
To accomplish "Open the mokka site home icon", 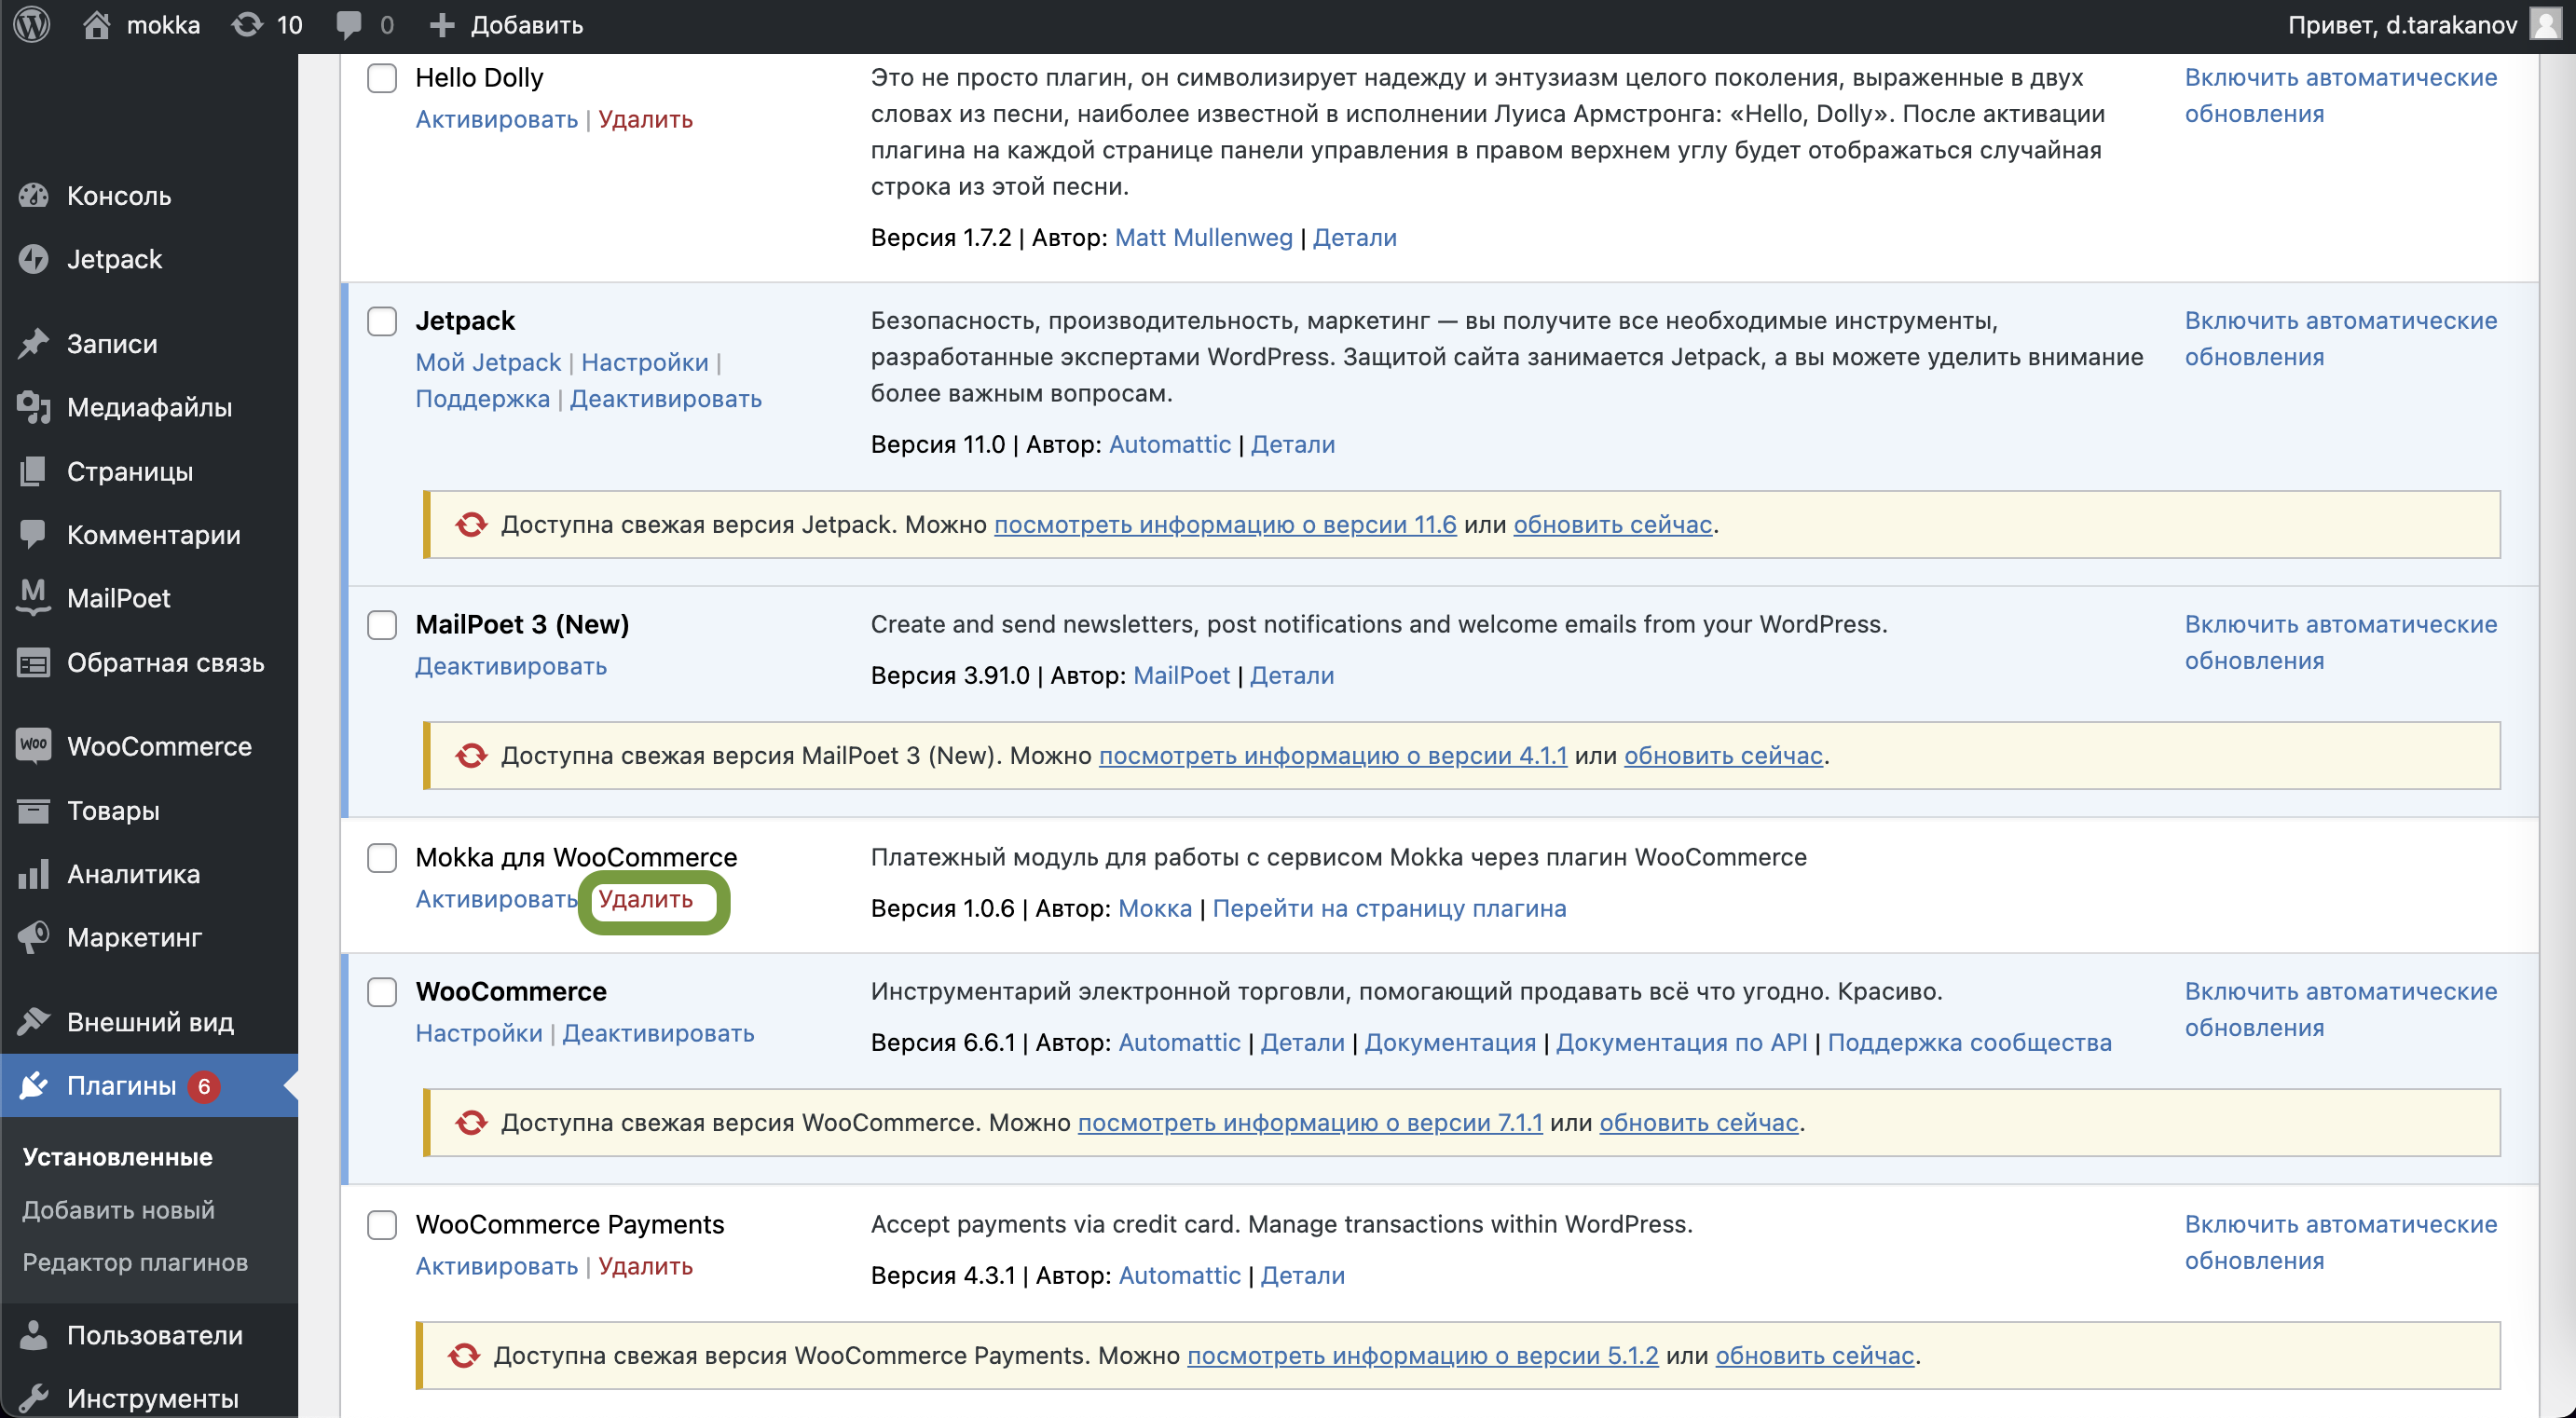I will (96, 25).
